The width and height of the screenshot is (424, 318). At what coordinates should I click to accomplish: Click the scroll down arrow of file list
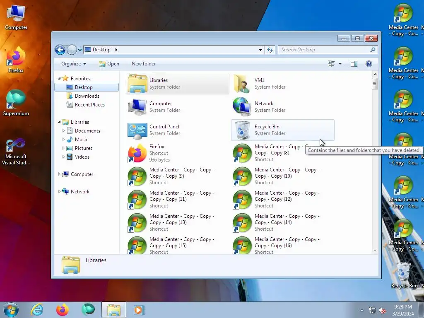pos(375,251)
